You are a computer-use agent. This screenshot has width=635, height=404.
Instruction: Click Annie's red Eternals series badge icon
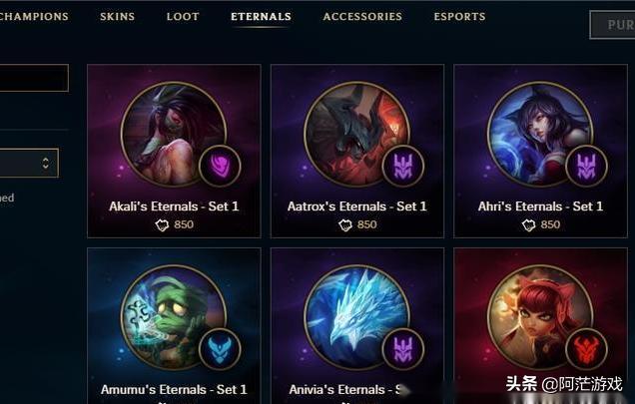(x=586, y=349)
